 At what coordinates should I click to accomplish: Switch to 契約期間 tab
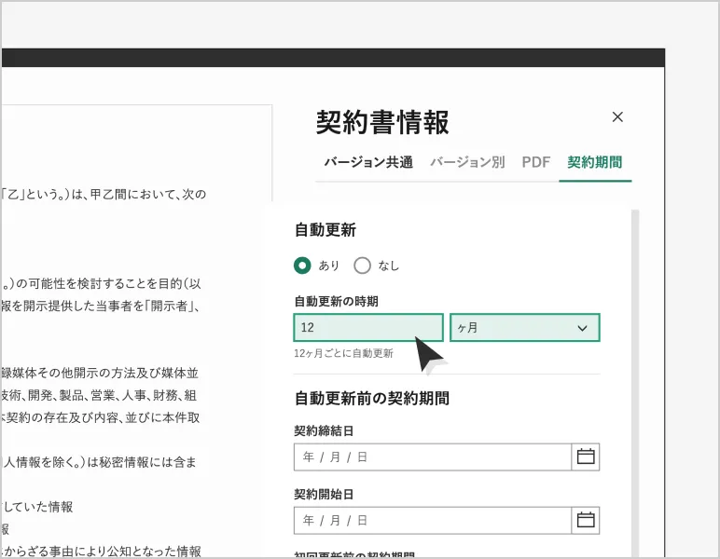point(595,162)
